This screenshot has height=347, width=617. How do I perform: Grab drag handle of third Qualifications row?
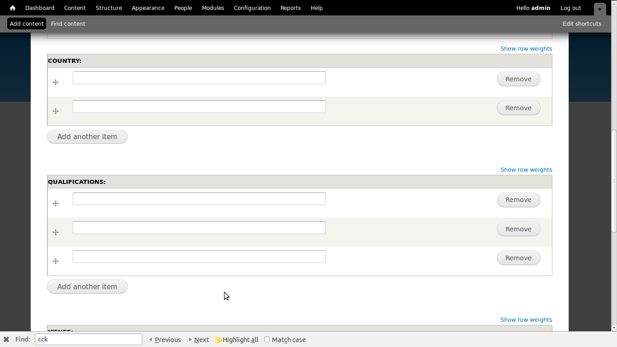click(56, 261)
